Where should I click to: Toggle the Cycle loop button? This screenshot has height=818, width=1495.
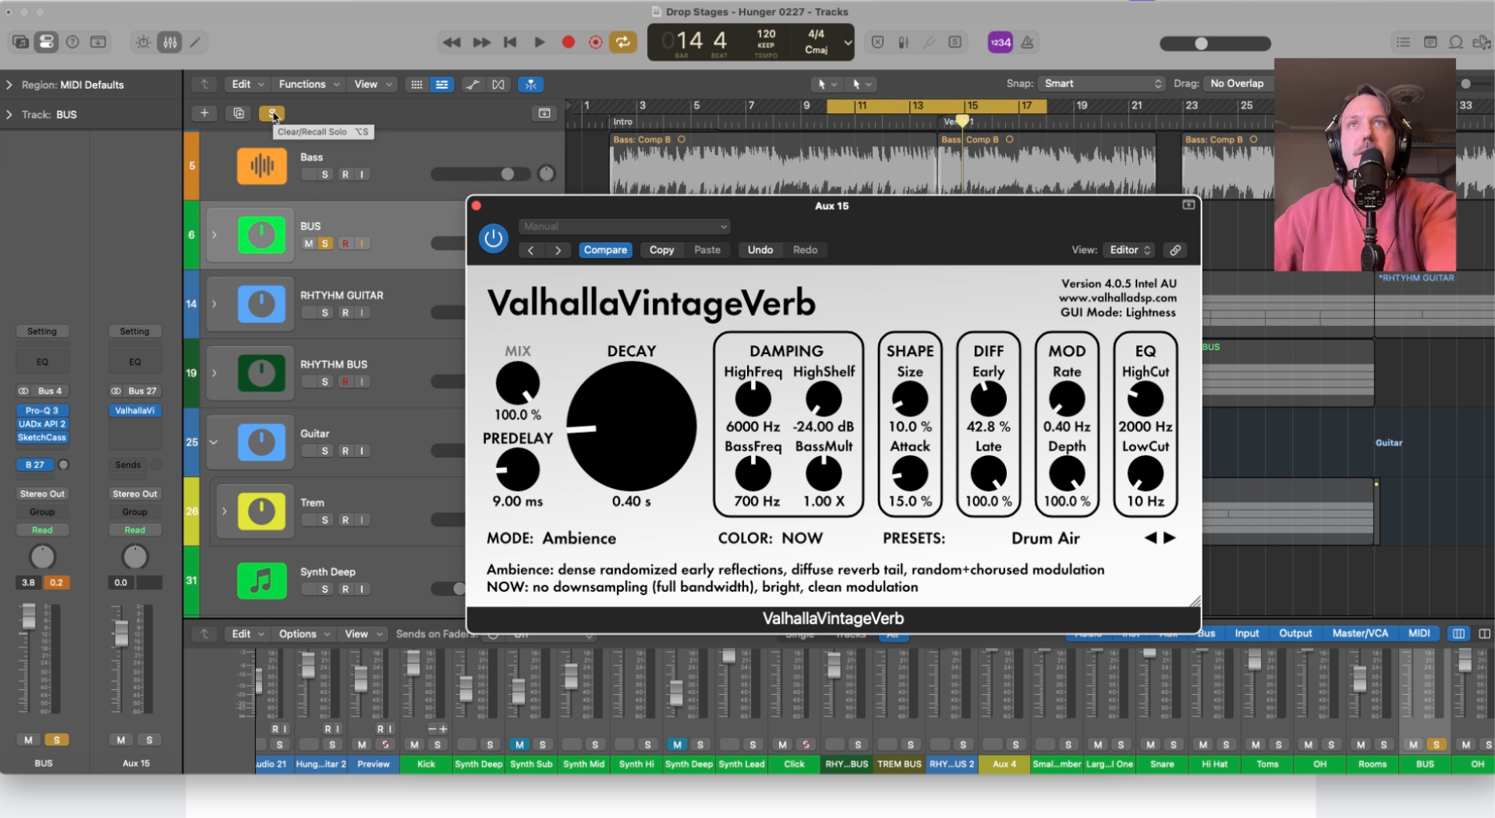(x=622, y=42)
